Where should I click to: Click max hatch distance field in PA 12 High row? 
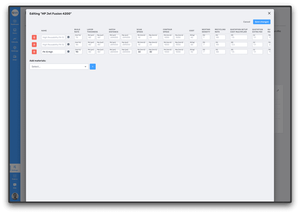click(x=127, y=52)
